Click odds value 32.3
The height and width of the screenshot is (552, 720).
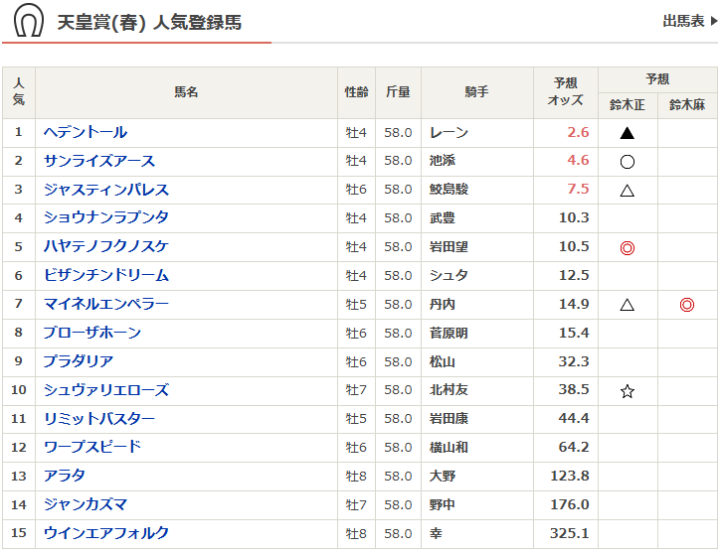[574, 361]
